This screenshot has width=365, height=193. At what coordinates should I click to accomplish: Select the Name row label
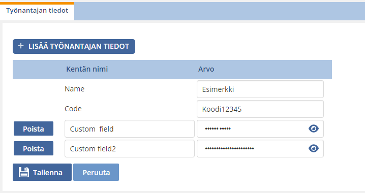click(x=75, y=89)
